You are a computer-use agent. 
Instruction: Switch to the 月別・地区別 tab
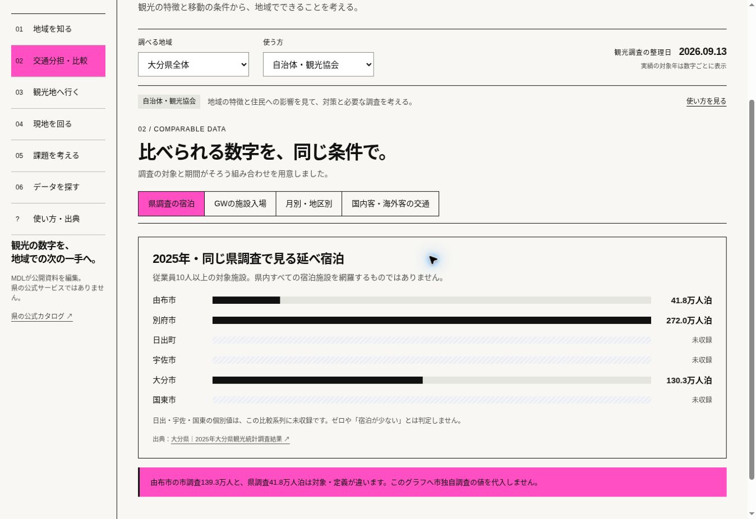tap(309, 204)
